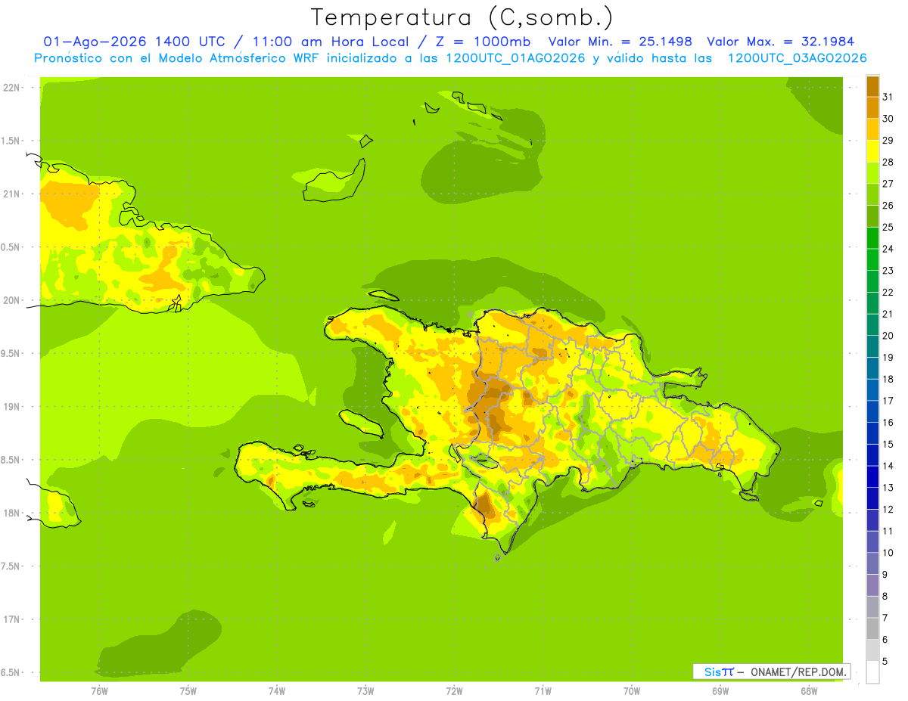Click the legend value '25'
The image size is (908, 701).
pyautogui.click(x=888, y=227)
